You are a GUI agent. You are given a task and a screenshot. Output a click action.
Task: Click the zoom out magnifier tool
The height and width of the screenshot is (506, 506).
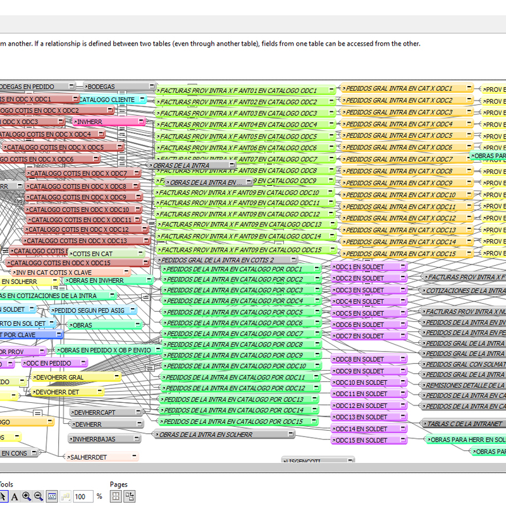click(39, 497)
